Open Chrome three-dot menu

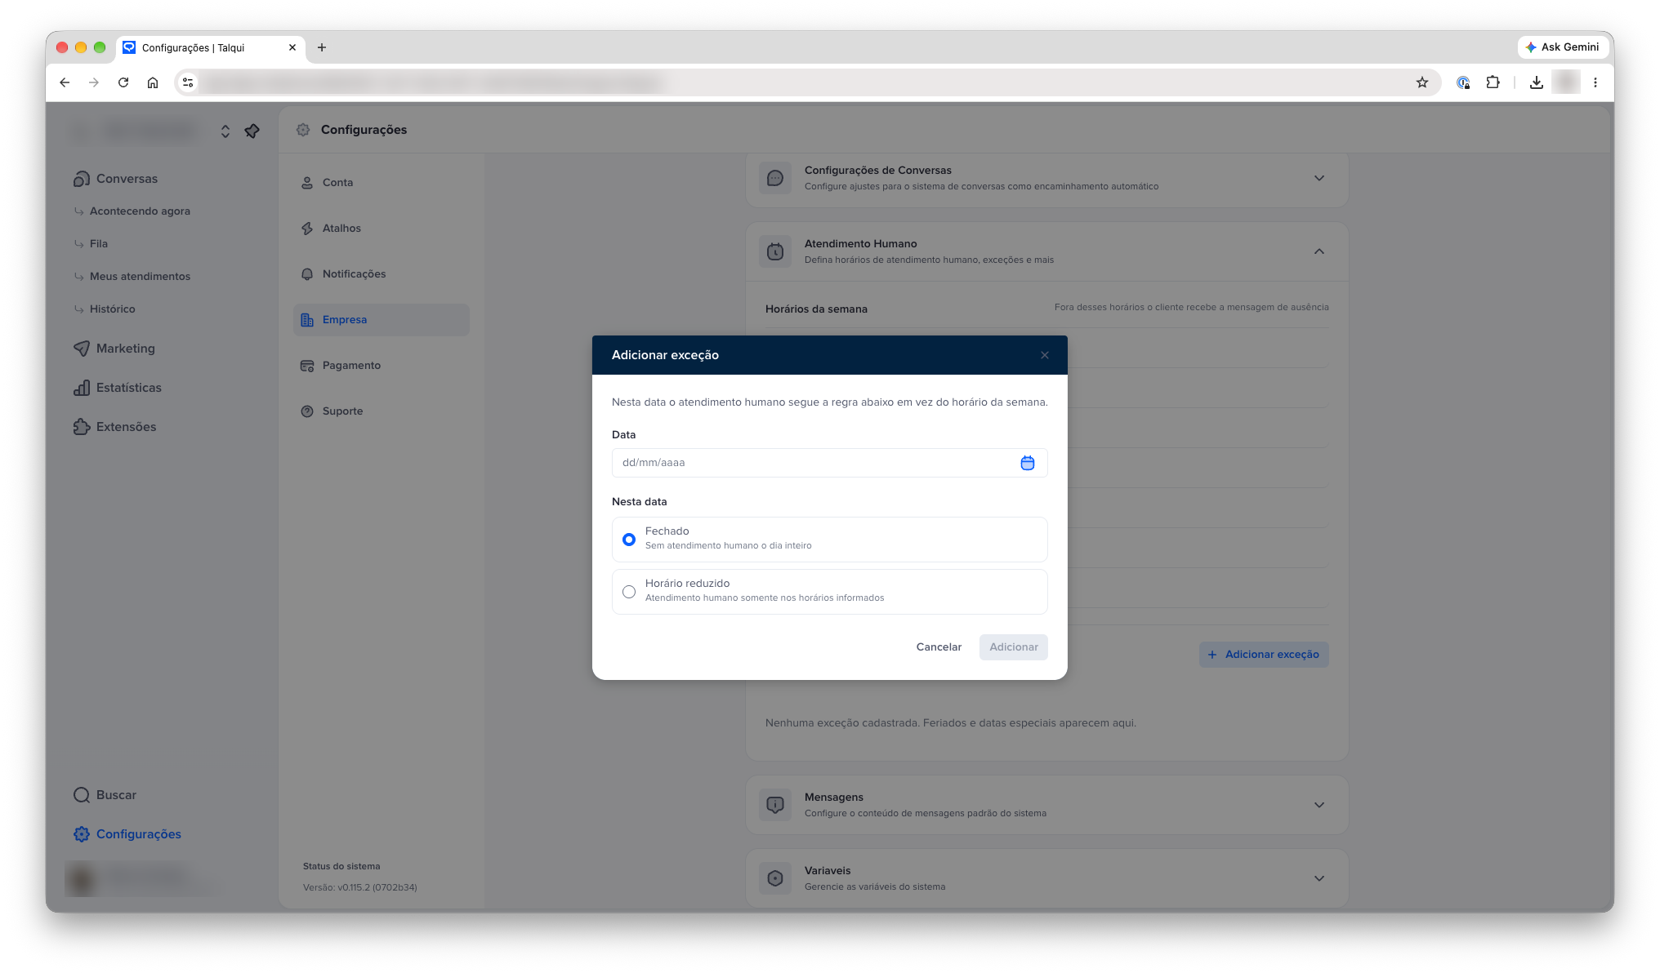point(1595,82)
